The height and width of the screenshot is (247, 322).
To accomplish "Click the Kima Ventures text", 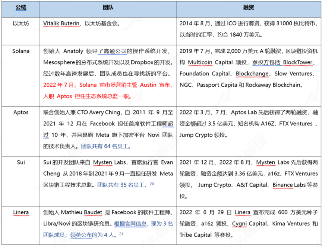I will (291, 224).
